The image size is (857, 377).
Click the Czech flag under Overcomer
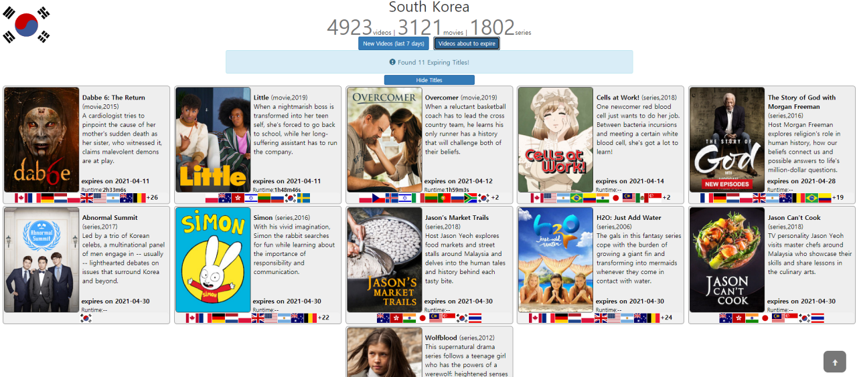click(379, 198)
